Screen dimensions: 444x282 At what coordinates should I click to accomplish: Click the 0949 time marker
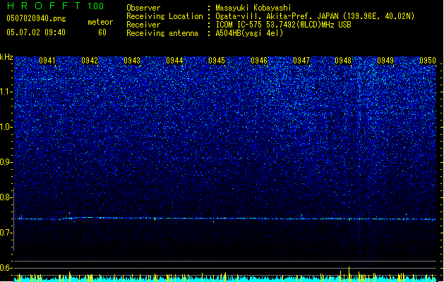(x=385, y=61)
